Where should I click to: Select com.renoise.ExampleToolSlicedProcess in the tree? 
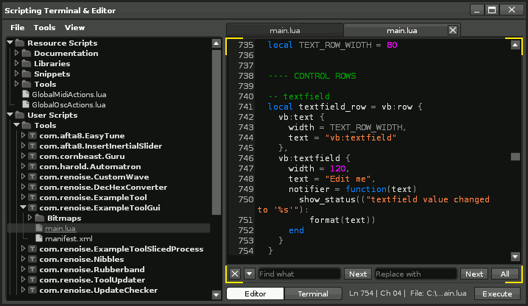pyautogui.click(x=122, y=249)
